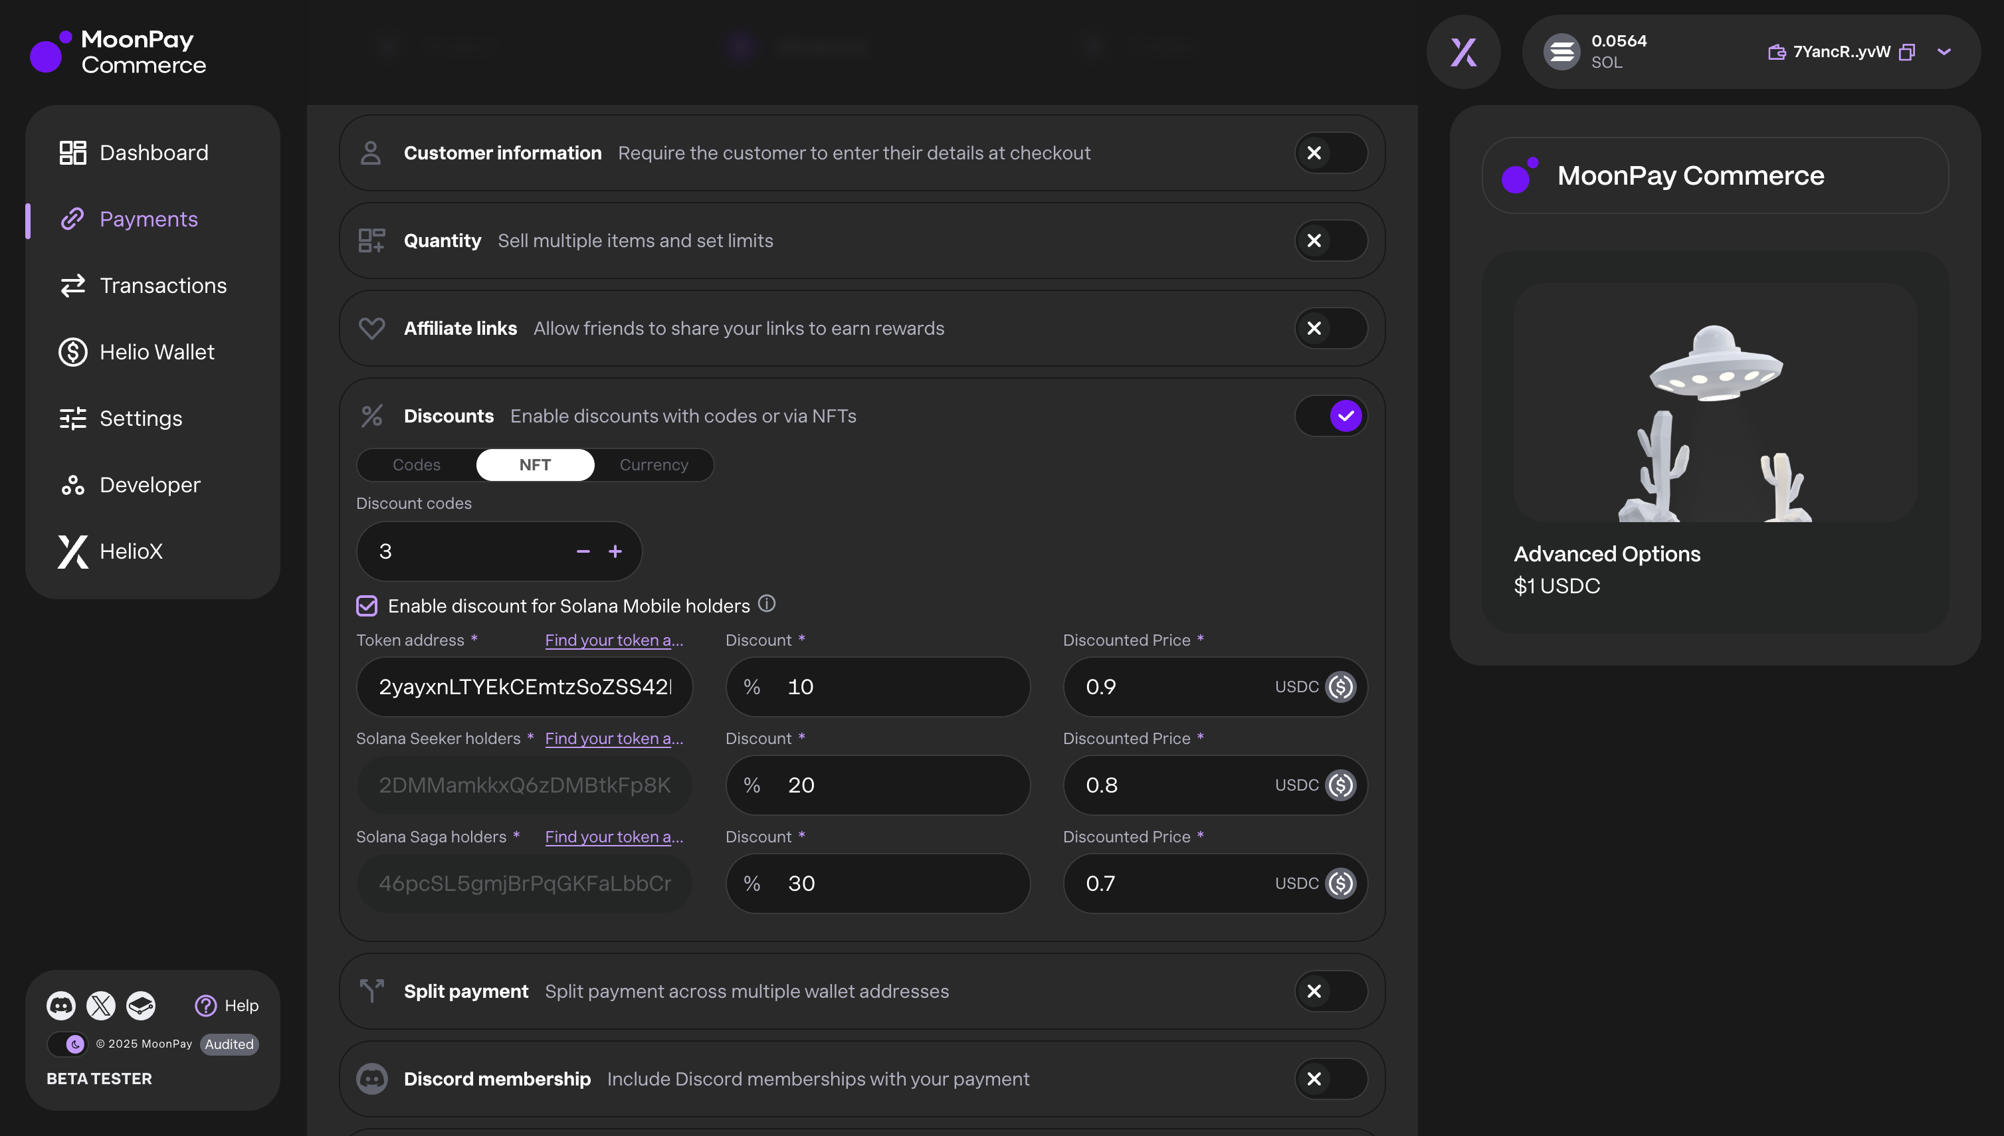Viewport: 2004px width, 1136px height.
Task: Open Discord icon in sidebar footer
Action: pyautogui.click(x=61, y=1005)
